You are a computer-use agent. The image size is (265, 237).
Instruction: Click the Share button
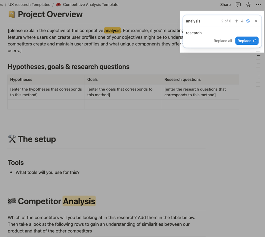pos(225,5)
